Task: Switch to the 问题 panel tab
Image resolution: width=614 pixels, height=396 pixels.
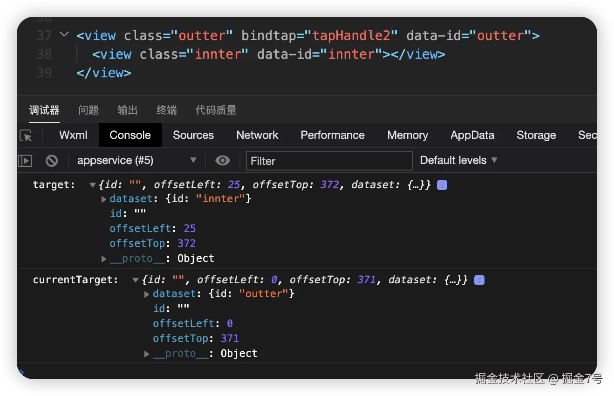Action: (89, 110)
